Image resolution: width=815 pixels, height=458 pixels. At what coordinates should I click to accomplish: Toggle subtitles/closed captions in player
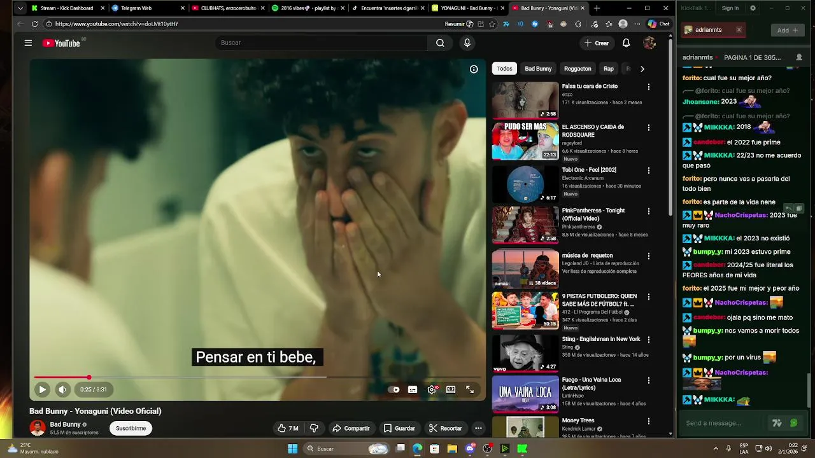pos(413,389)
